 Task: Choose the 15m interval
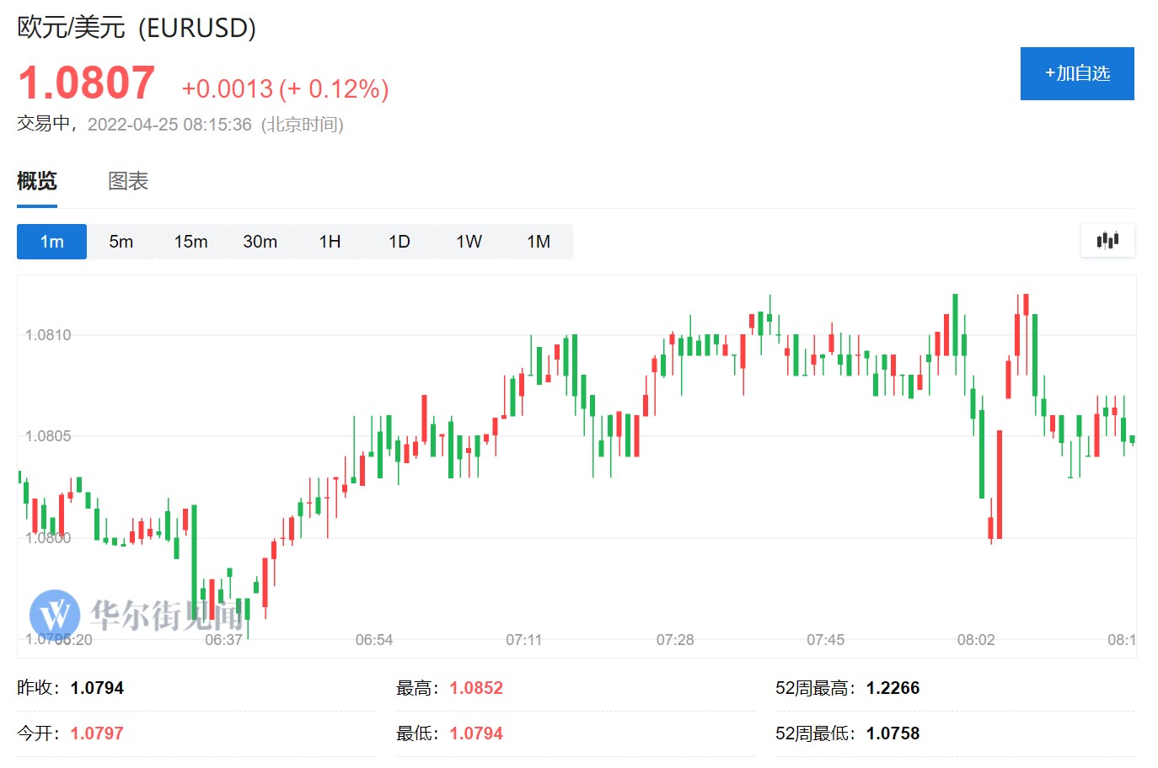coord(190,242)
